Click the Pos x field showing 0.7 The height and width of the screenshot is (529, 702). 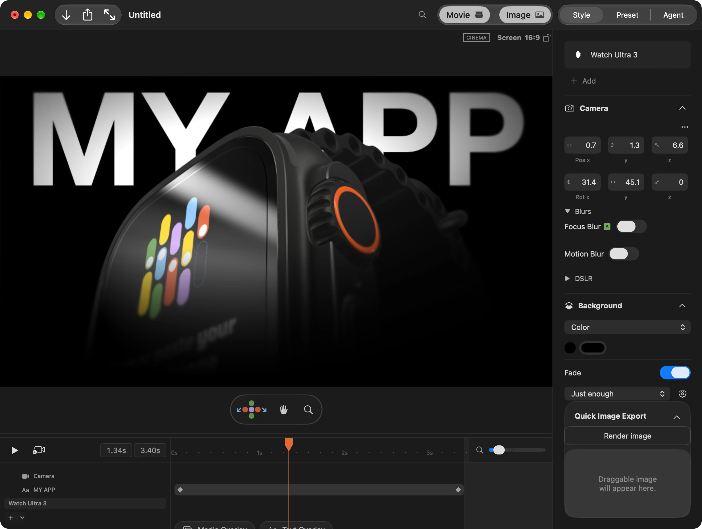pos(582,145)
